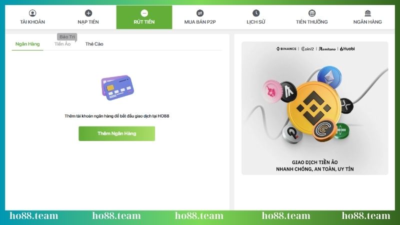Click the Remitano logo in banner

(327, 48)
